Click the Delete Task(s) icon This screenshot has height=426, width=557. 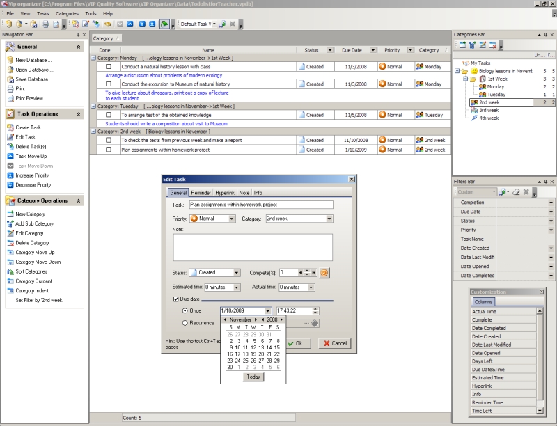(x=10, y=146)
